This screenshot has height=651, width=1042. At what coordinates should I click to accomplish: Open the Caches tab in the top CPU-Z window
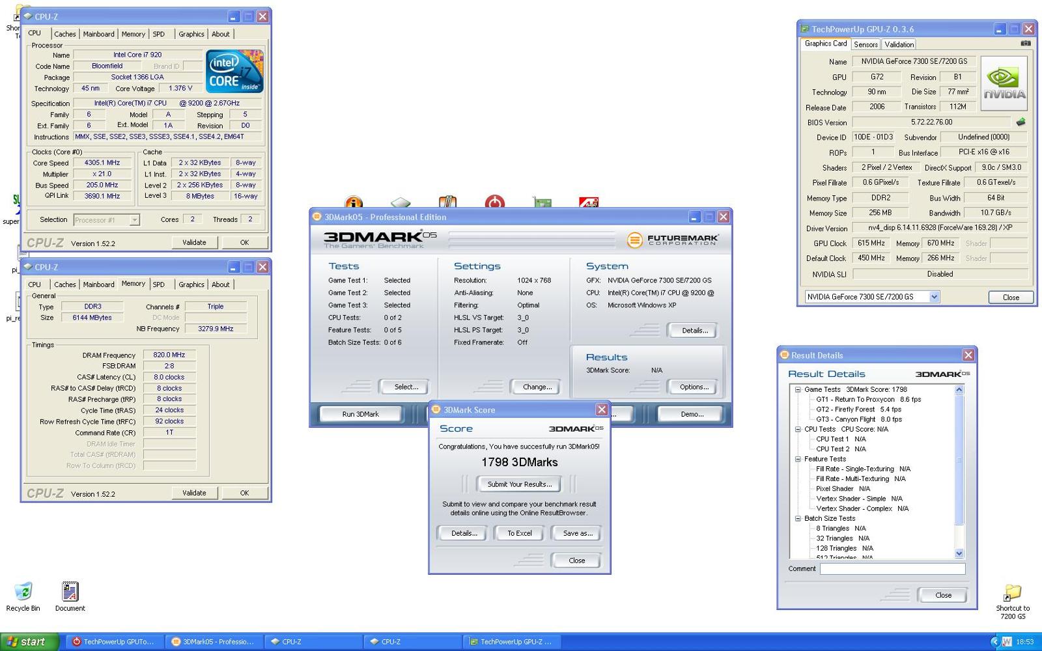coord(64,34)
